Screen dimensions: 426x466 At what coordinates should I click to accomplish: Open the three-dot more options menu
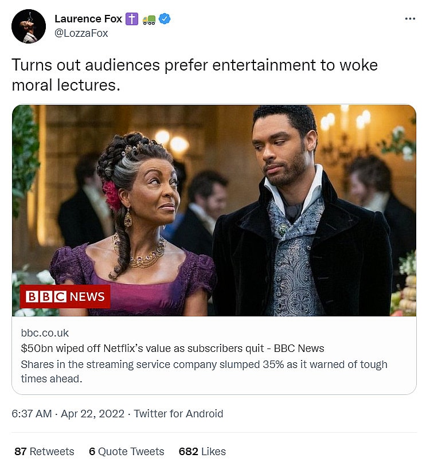pos(409,19)
